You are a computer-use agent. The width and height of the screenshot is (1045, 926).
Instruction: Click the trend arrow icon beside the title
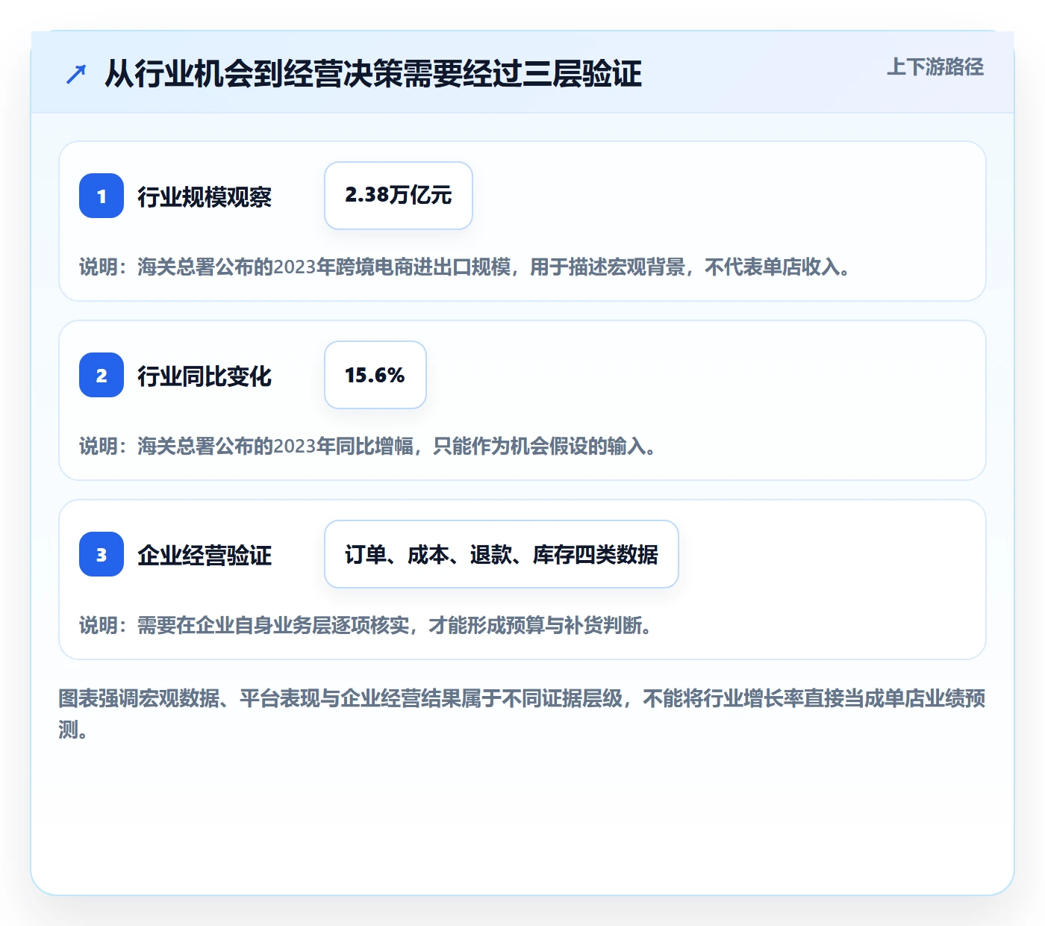tap(76, 74)
